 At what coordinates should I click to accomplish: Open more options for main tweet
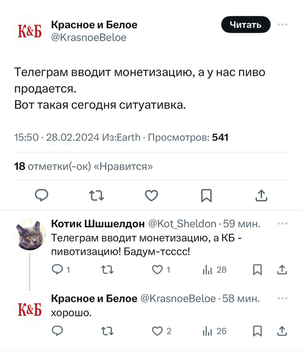click(283, 25)
